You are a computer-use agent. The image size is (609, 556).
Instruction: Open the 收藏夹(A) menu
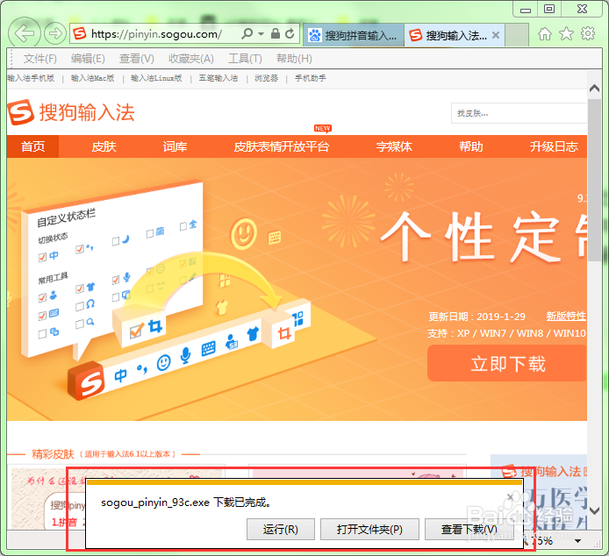coord(190,59)
